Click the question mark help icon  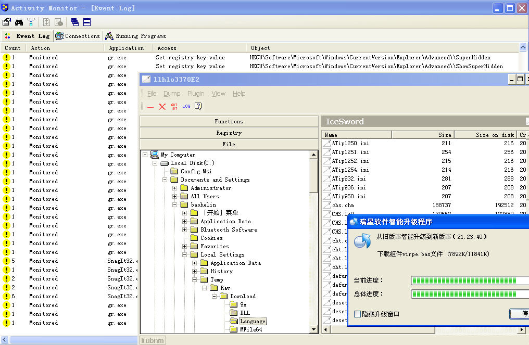(198, 106)
